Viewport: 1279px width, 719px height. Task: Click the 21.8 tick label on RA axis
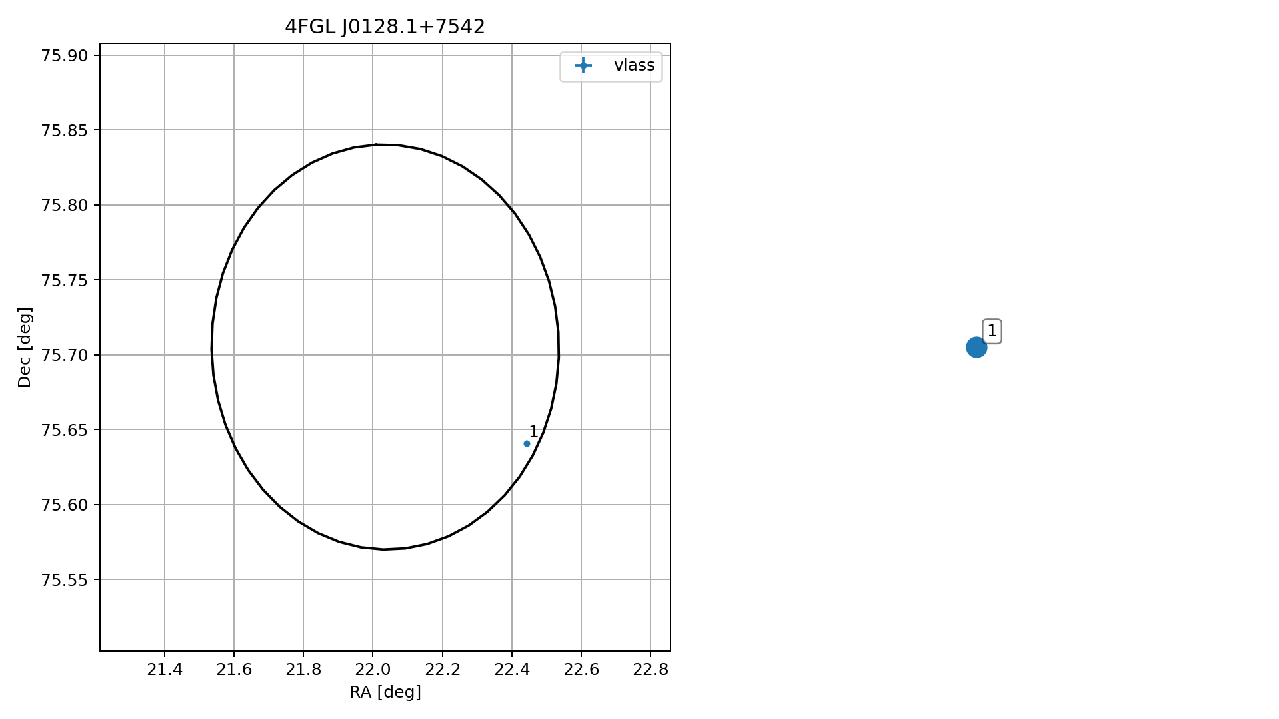pos(303,670)
